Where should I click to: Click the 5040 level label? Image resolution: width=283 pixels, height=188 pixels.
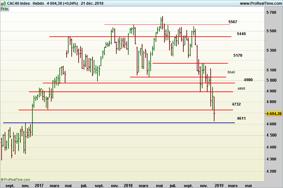[231, 72]
